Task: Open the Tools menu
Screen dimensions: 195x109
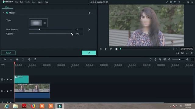Action: point(27,2)
